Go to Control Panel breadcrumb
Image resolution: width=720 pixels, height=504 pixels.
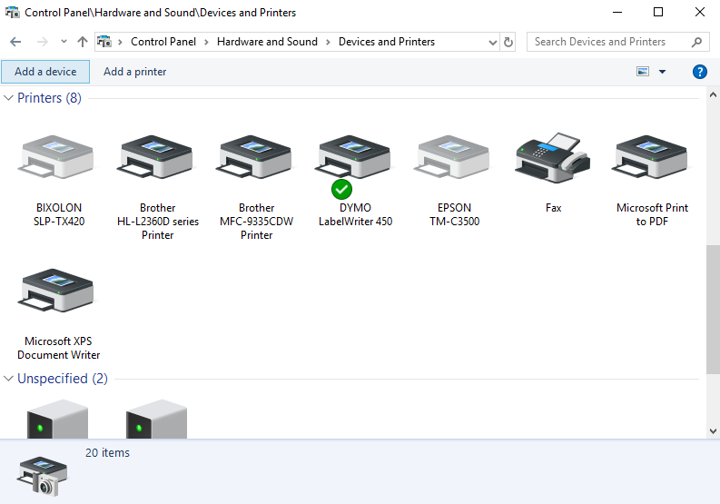(163, 42)
